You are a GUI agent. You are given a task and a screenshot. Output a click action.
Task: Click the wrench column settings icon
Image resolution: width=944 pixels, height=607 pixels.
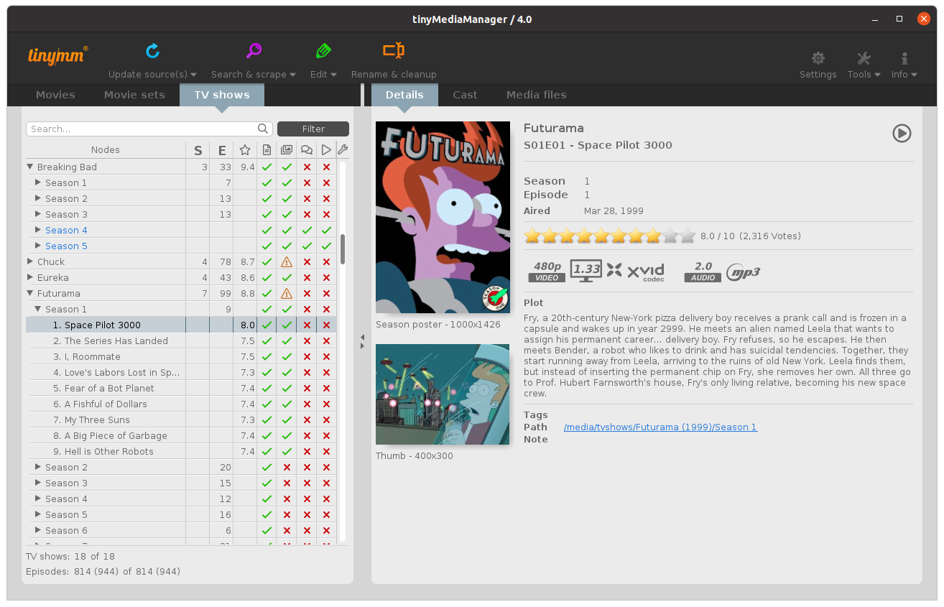click(343, 149)
